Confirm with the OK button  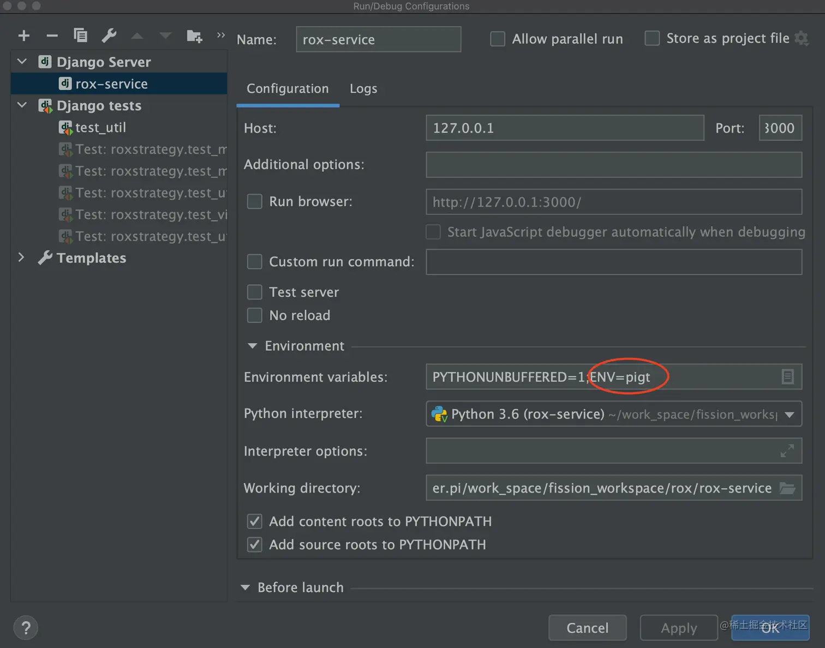pos(770,628)
